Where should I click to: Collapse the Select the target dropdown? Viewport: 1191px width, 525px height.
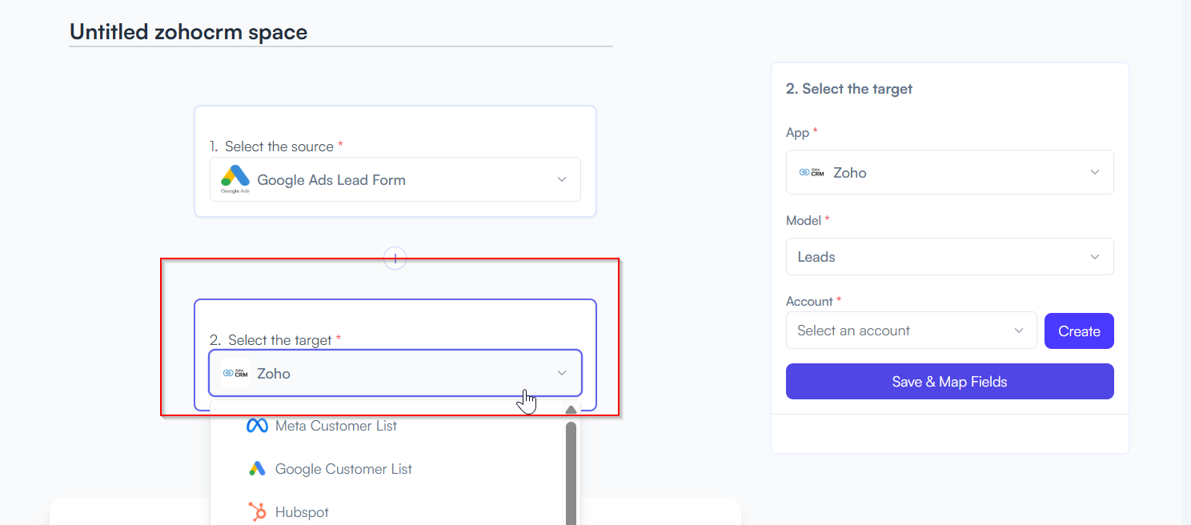[562, 373]
